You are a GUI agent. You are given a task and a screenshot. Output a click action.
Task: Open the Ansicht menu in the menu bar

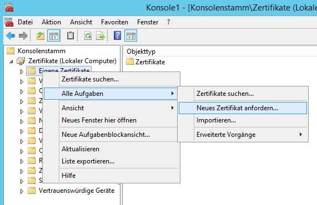click(x=81, y=22)
